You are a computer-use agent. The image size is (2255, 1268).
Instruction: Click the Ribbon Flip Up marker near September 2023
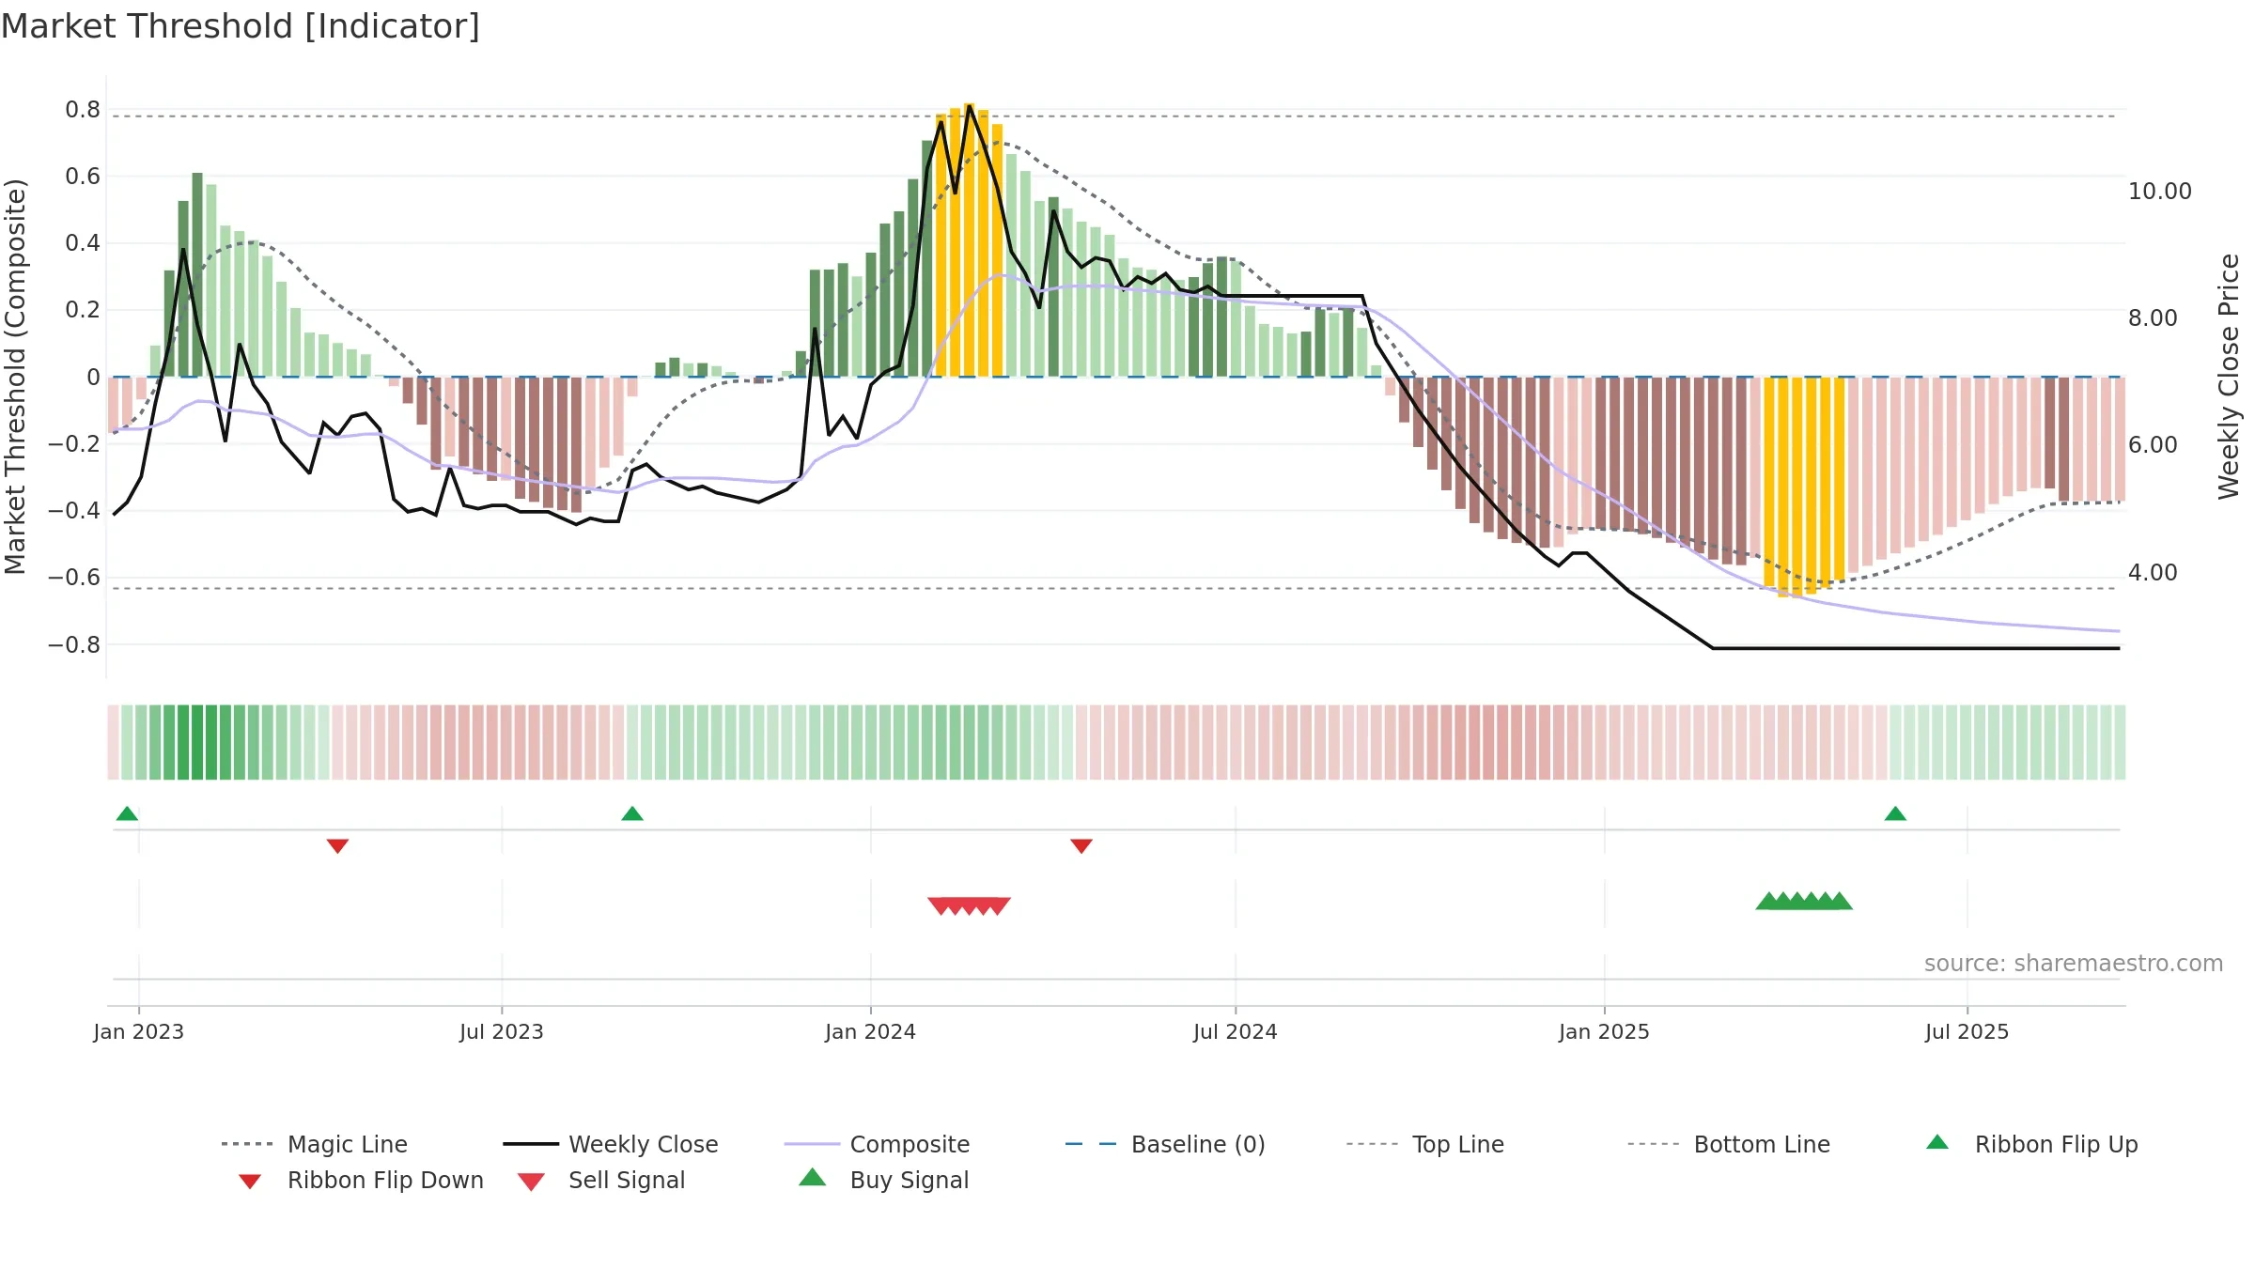click(x=632, y=813)
